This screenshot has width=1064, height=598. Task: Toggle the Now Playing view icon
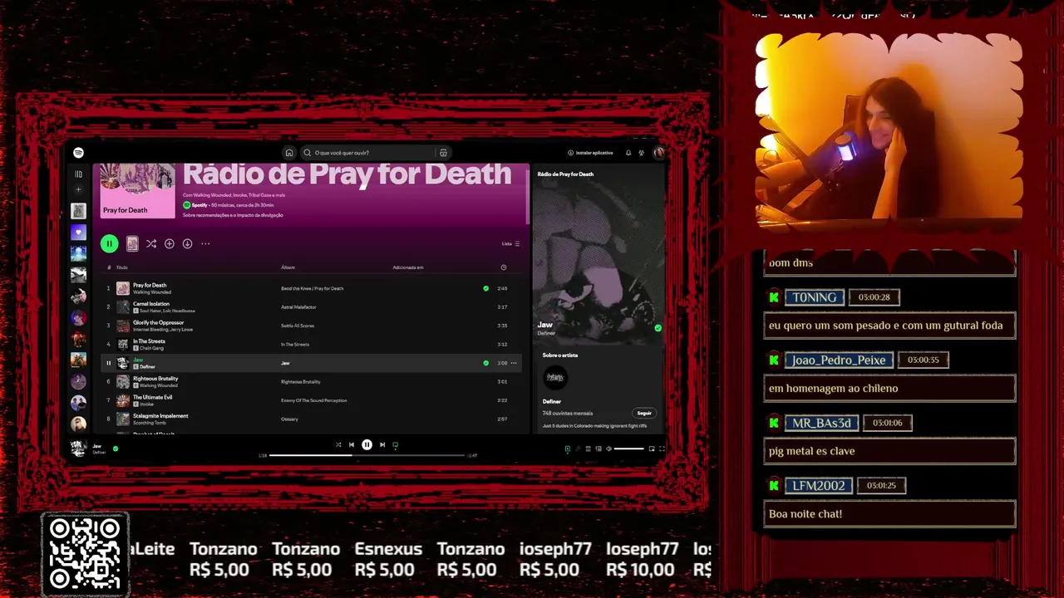click(x=568, y=448)
